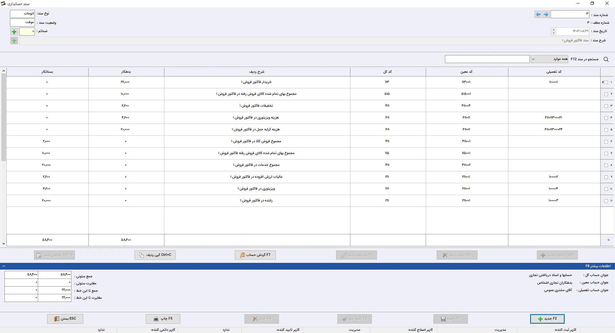Click the کد تفصیلی column header
The image size is (615, 333).
tap(554, 72)
